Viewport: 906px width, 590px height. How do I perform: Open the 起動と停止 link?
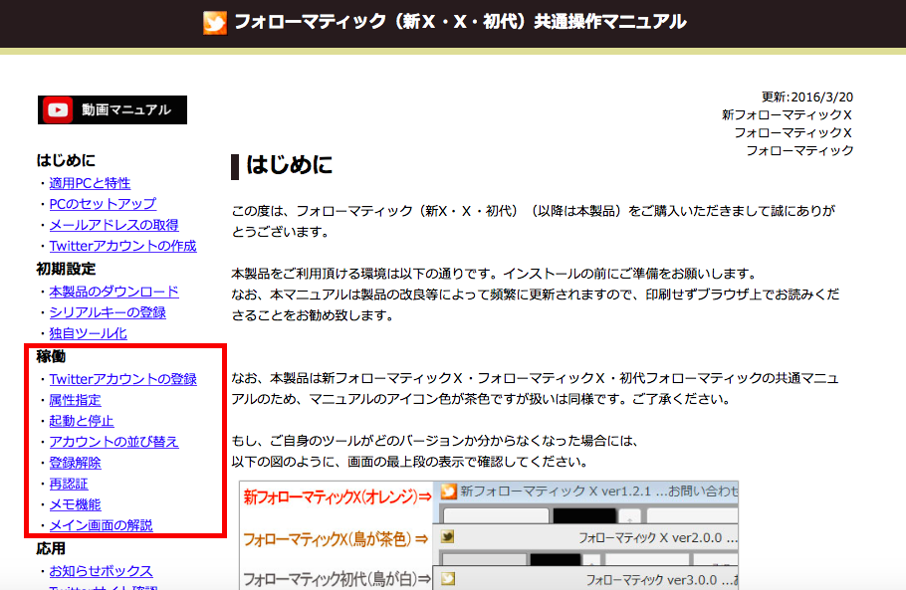[82, 420]
